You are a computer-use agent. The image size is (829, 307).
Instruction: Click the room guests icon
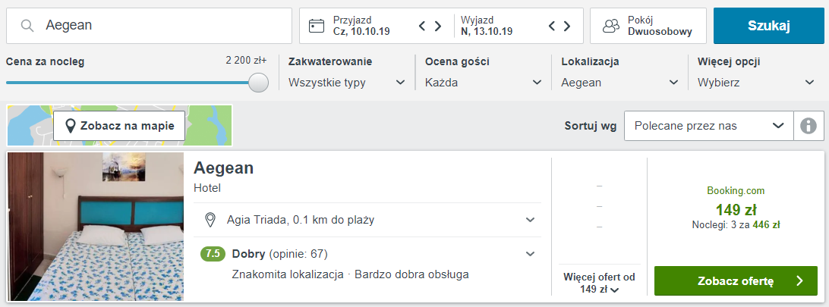[x=610, y=26]
